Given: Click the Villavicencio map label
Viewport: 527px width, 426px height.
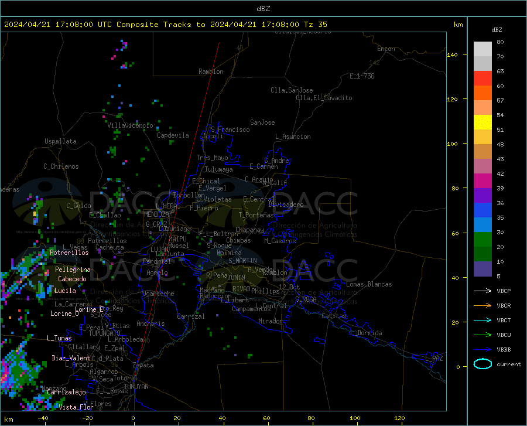Looking at the screenshot, I should tap(131, 125).
